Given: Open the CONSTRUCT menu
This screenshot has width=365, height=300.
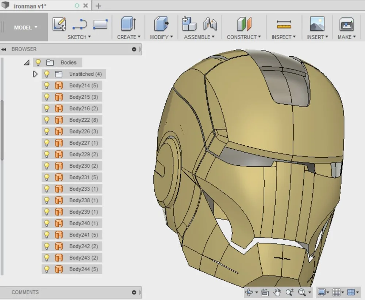Looking at the screenshot, I should [243, 37].
